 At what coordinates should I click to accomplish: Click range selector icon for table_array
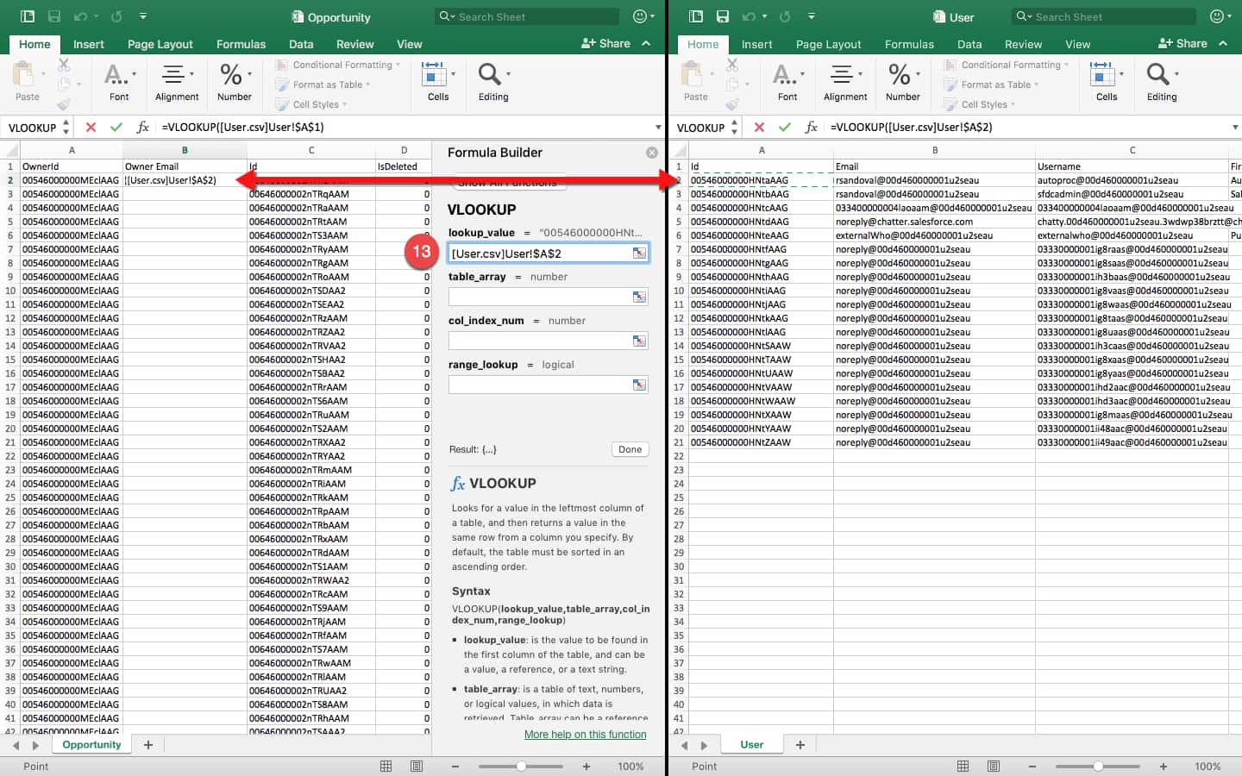coord(639,297)
